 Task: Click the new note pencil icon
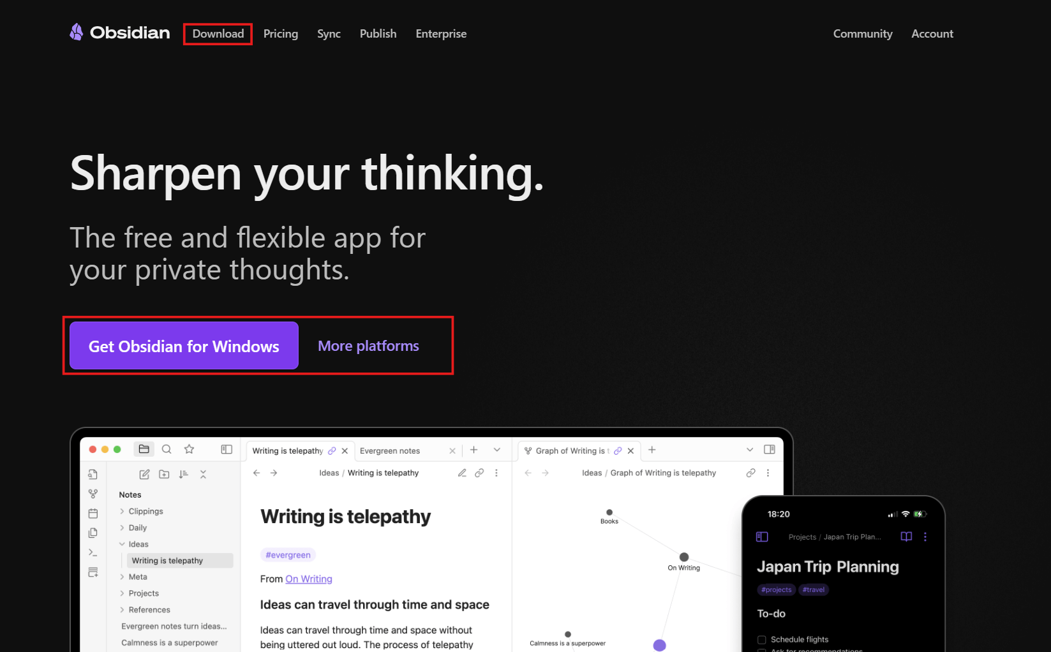point(145,474)
